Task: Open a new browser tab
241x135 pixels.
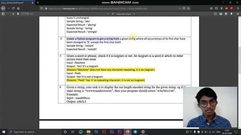Action: click(38, 3)
